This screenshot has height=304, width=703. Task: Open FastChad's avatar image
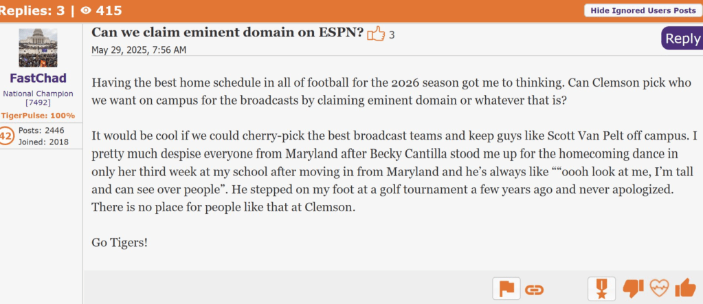pyautogui.click(x=38, y=47)
